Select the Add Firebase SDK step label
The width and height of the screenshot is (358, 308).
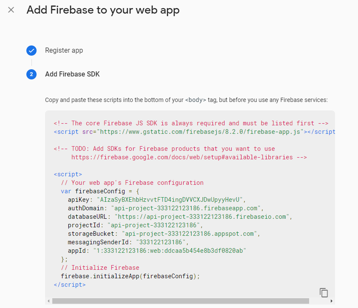[x=72, y=74]
